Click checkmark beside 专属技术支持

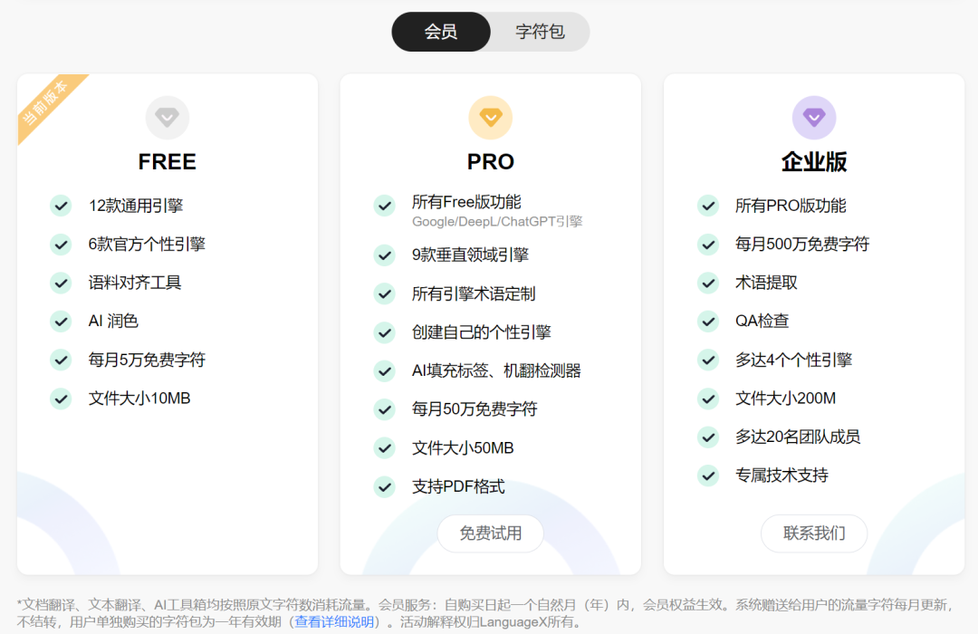708,475
